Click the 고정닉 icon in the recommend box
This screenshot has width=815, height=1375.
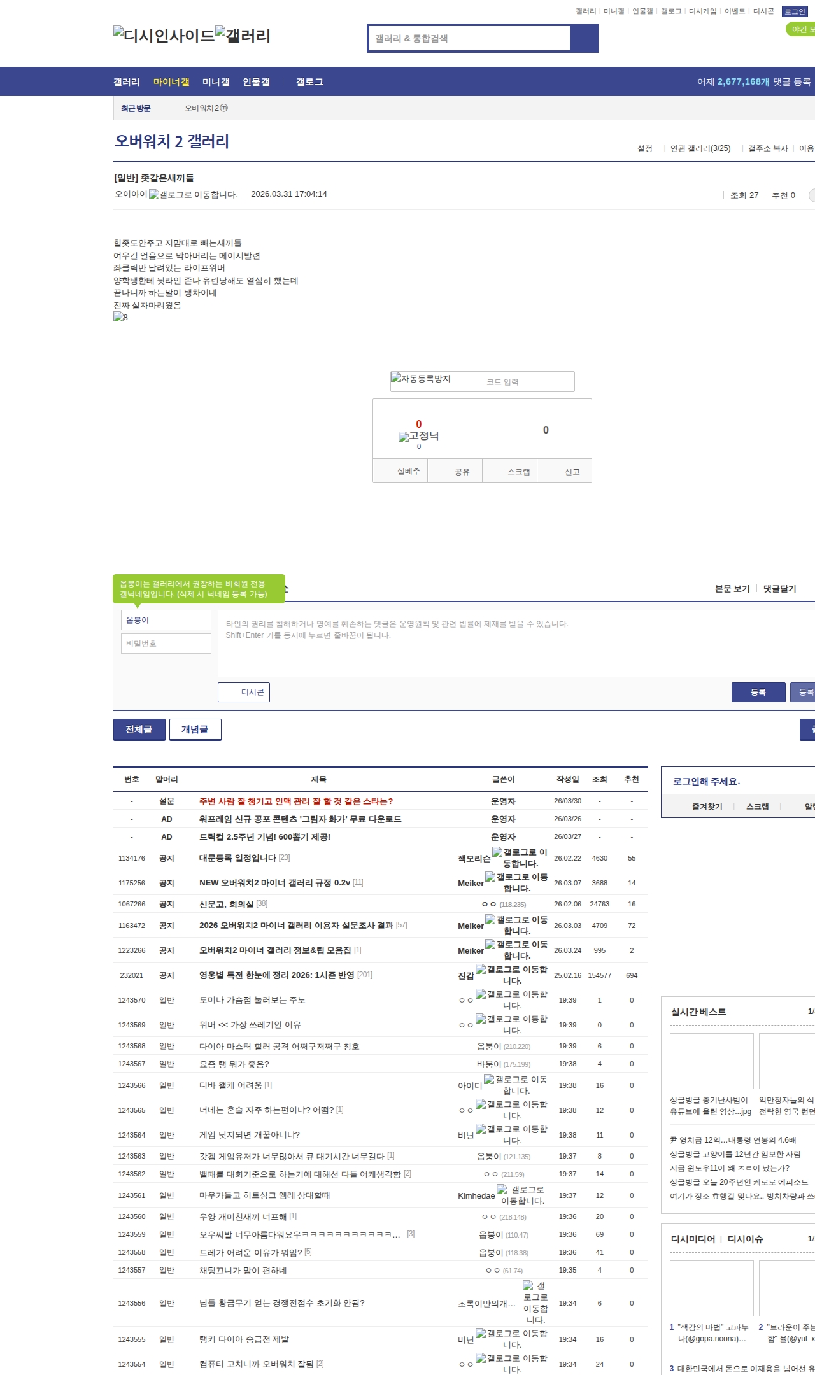pyautogui.click(x=418, y=436)
